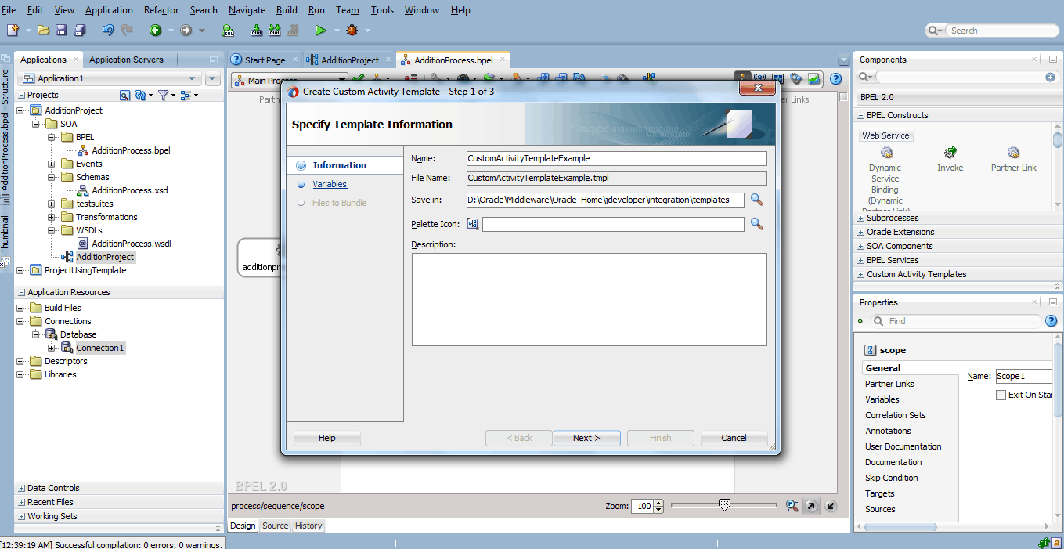
Task: Open the Team menu
Action: tap(348, 10)
